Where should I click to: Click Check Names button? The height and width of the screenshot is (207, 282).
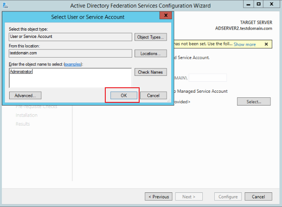pos(151,72)
